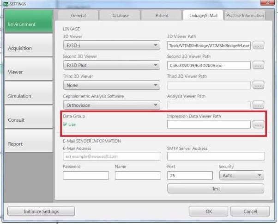This screenshot has width=278, height=224.
Task: Browse for the Second 3D Viewer Path
Action: (x=258, y=65)
